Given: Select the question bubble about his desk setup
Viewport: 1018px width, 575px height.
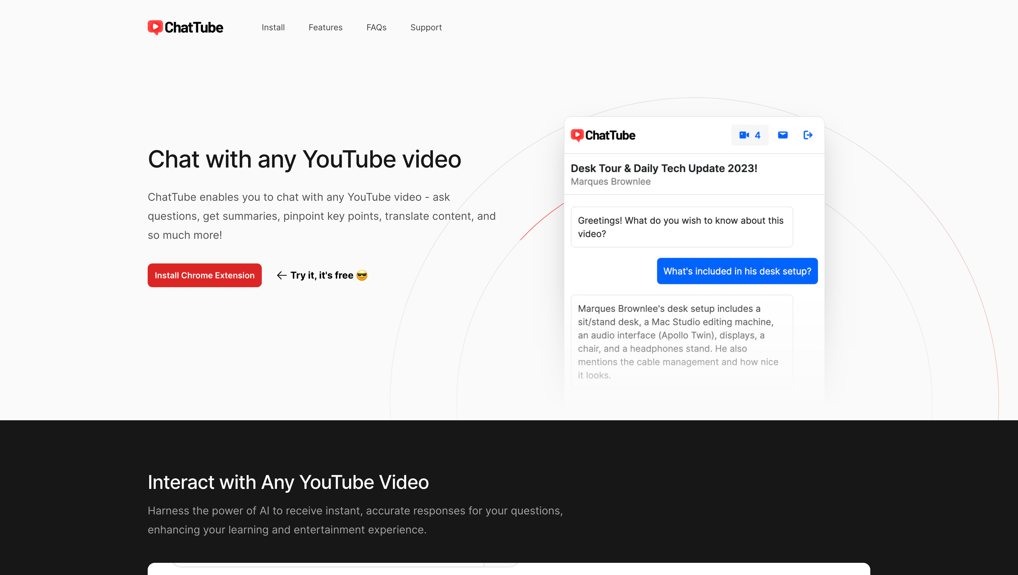Looking at the screenshot, I should pos(737,271).
